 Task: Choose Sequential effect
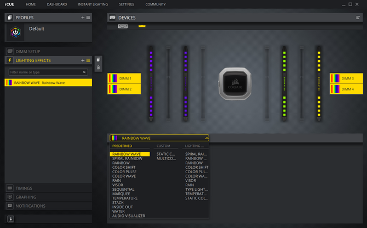(123, 190)
